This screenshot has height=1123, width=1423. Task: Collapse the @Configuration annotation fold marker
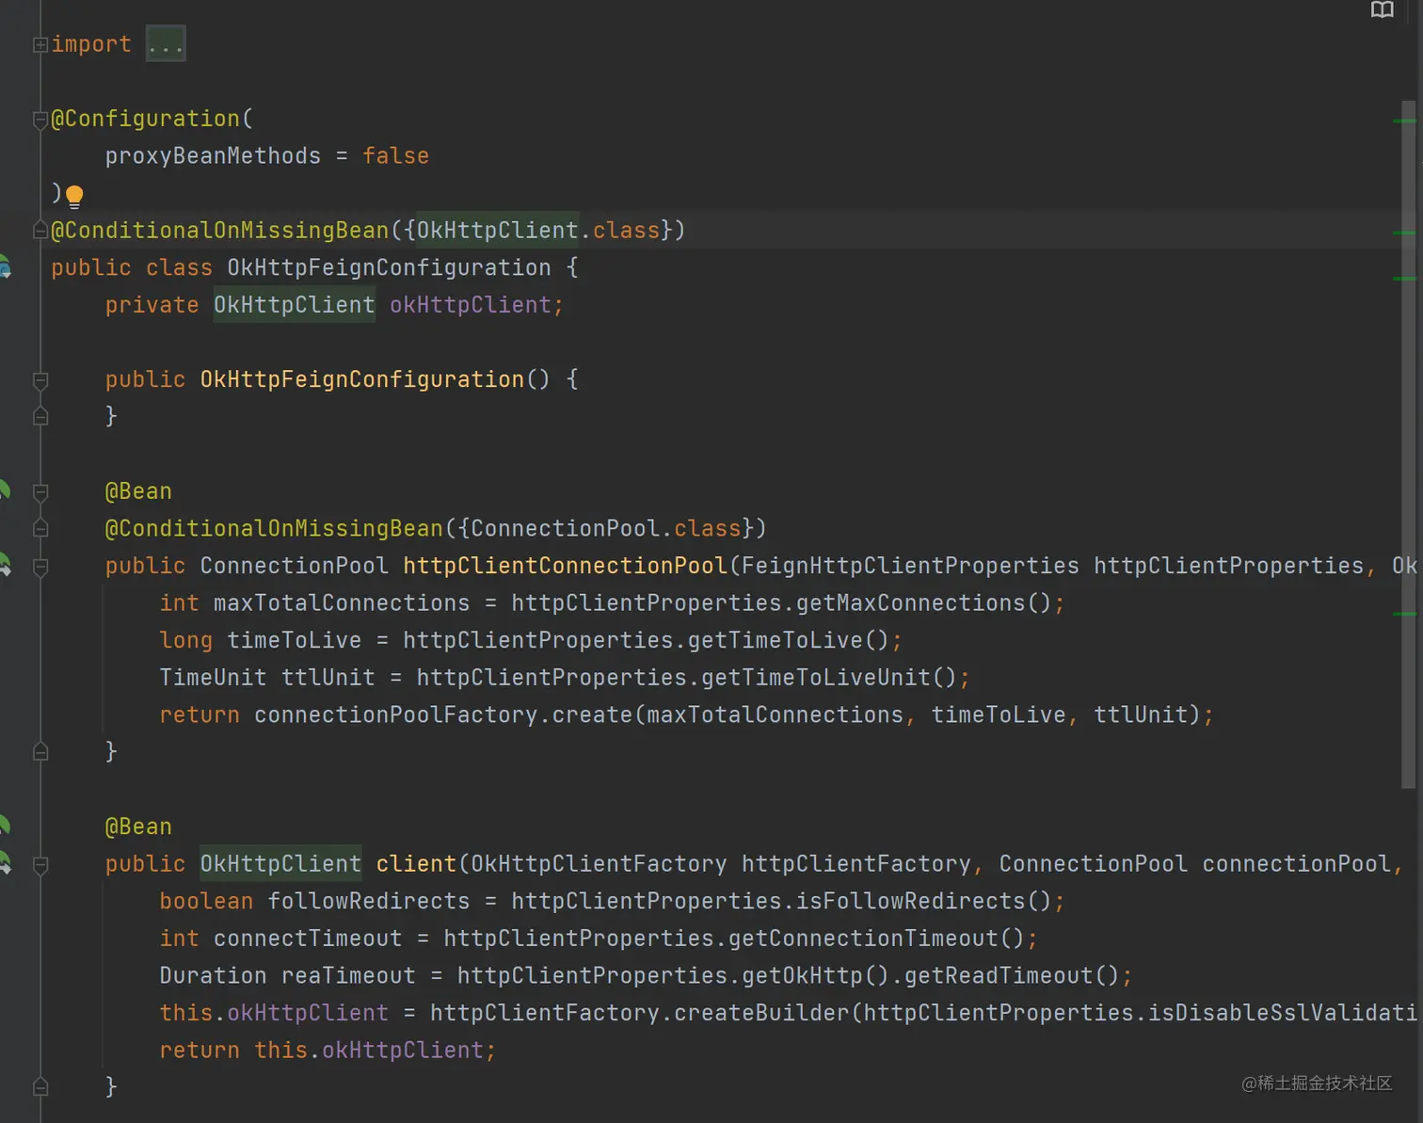pos(40,120)
